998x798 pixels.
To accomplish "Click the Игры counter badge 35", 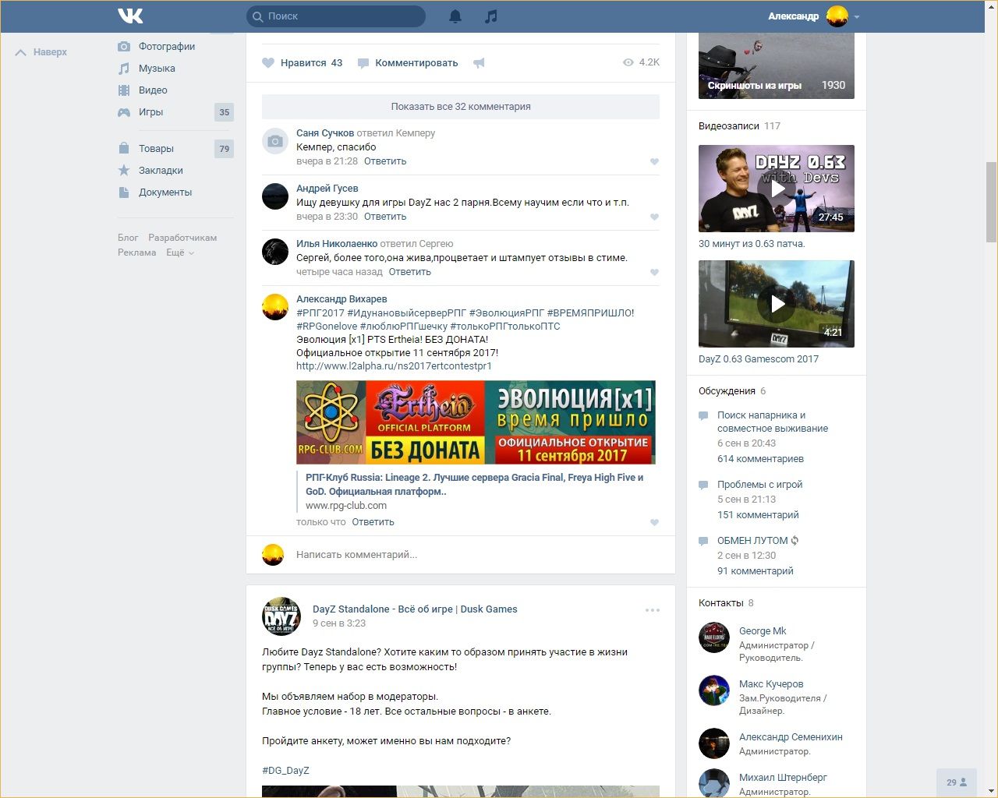I will pyautogui.click(x=224, y=112).
